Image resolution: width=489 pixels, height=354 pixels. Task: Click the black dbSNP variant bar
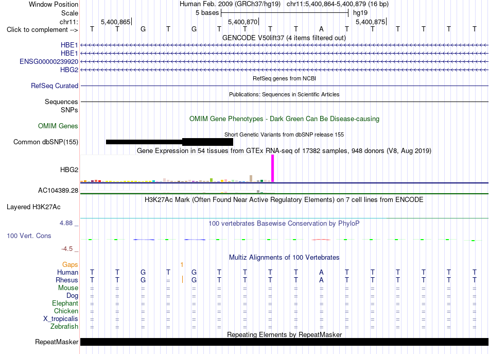(170, 142)
